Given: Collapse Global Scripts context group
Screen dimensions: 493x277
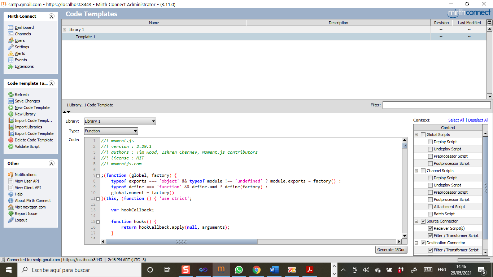Looking at the screenshot, I should [416, 135].
